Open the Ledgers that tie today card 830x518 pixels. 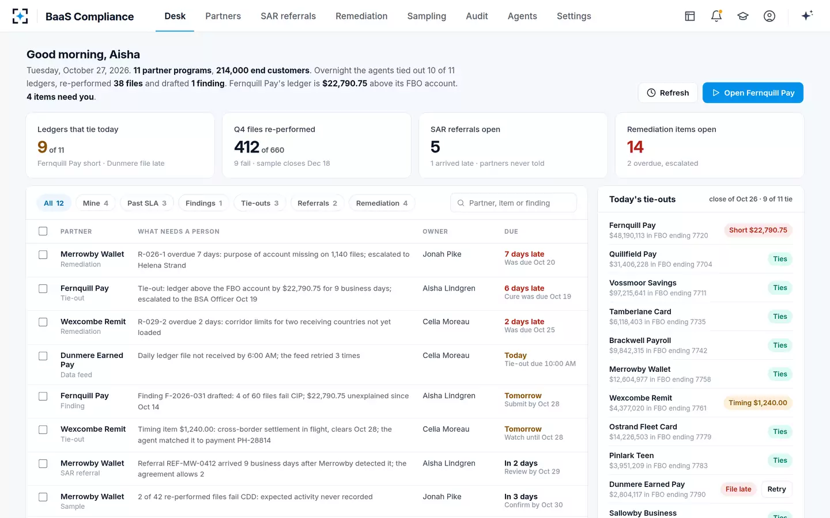point(120,145)
